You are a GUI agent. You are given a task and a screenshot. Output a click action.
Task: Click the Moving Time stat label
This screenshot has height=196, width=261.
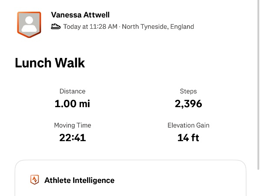[x=72, y=125]
